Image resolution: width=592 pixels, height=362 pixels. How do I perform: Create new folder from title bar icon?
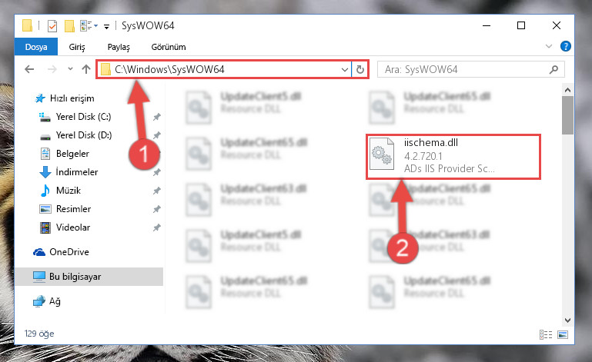tap(69, 25)
